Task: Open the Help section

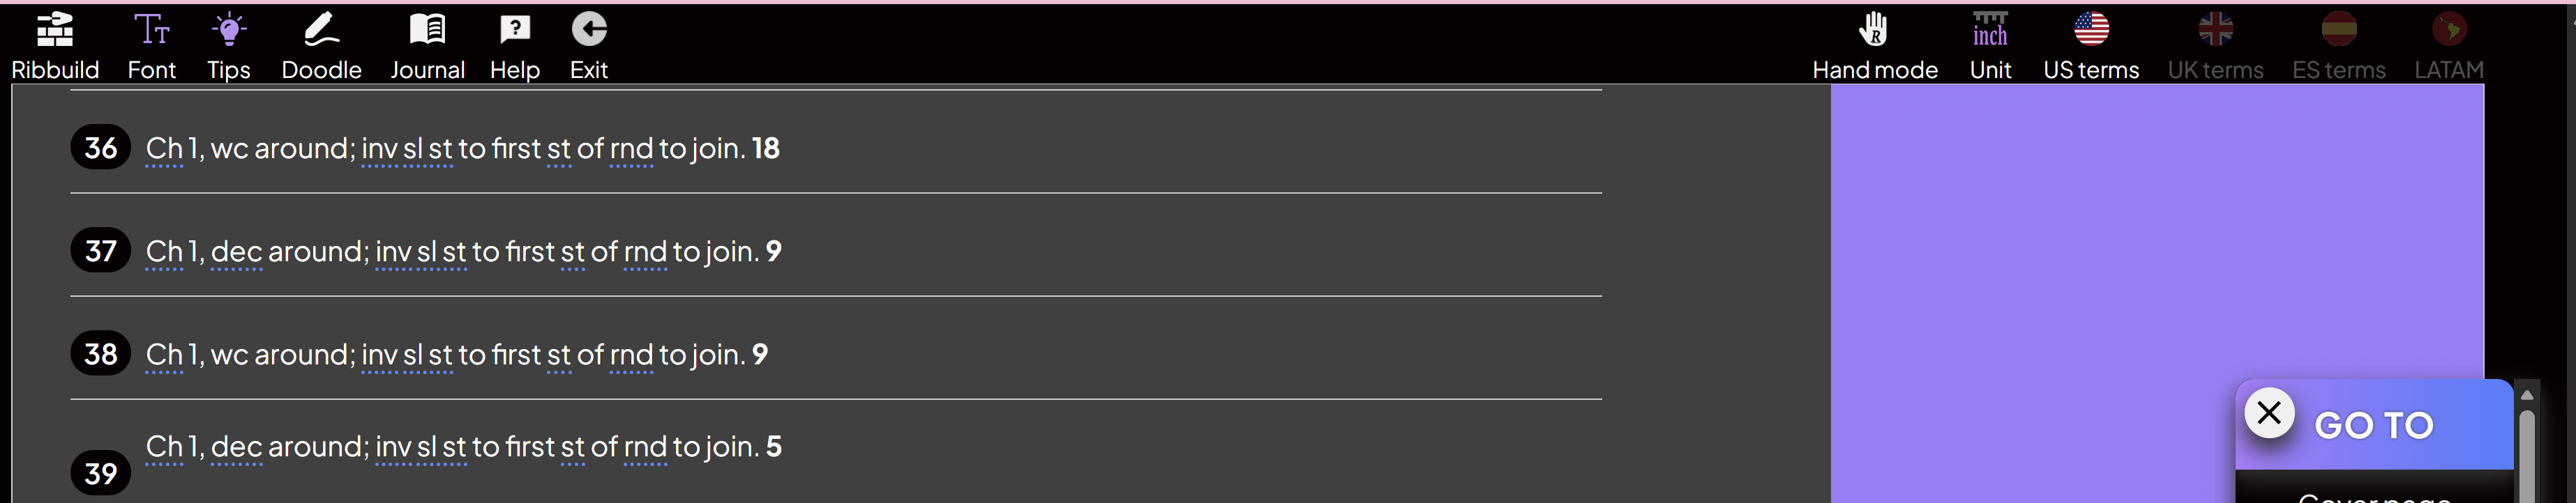Action: click(515, 45)
